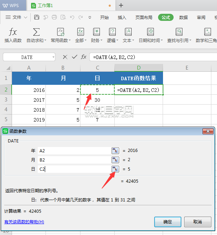Expand the quick access toolbar customize arrow
217x235 pixels.
(x=90, y=18)
